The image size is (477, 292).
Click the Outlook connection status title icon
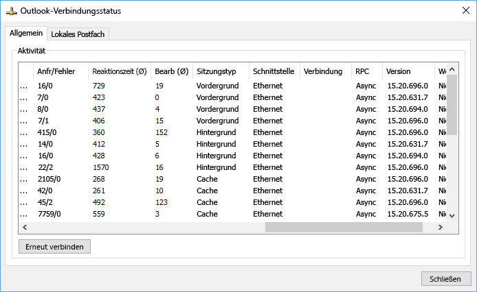click(11, 11)
